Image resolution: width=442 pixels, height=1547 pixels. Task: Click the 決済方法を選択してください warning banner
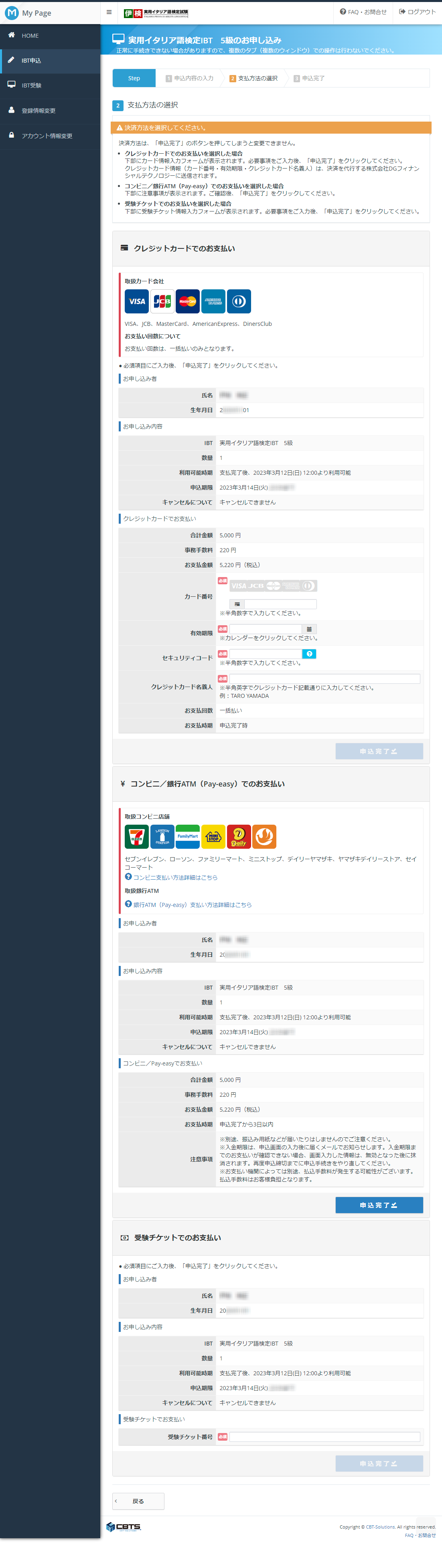pos(271,127)
